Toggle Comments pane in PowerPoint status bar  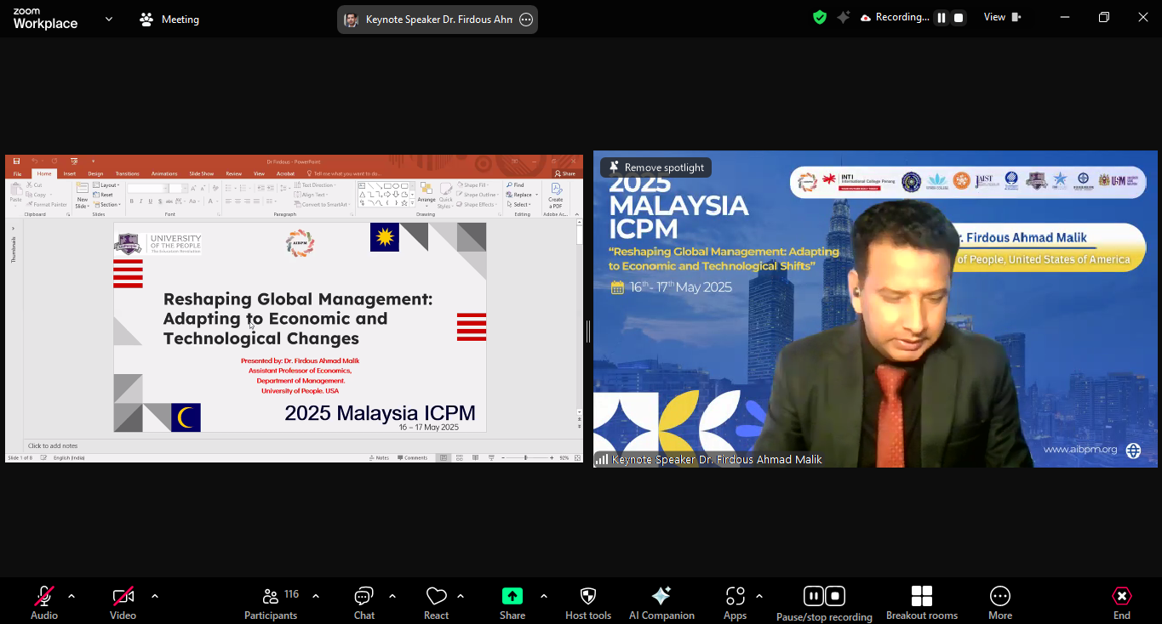413,457
